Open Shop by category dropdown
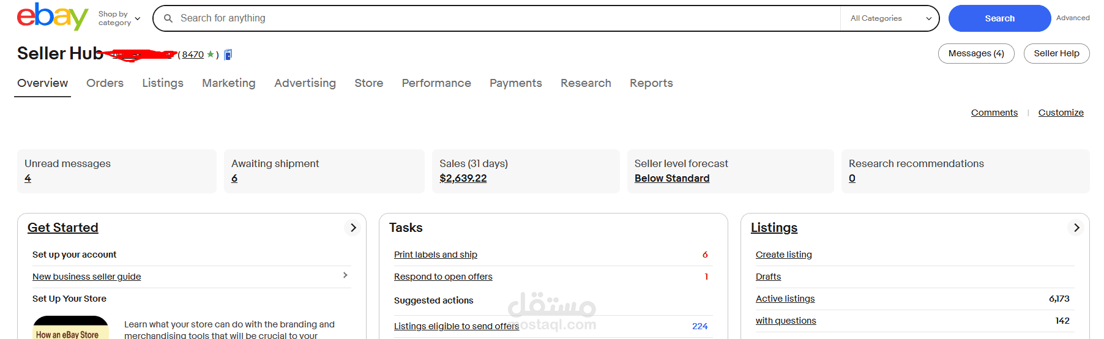Image resolution: width=1104 pixels, height=339 pixels. pyautogui.click(x=119, y=18)
